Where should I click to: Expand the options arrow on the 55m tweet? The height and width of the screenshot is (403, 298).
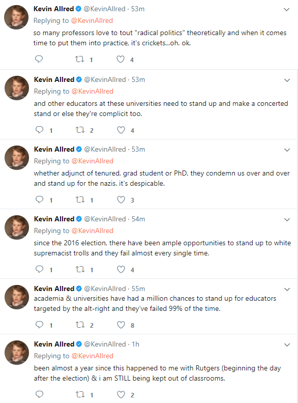tap(287, 289)
